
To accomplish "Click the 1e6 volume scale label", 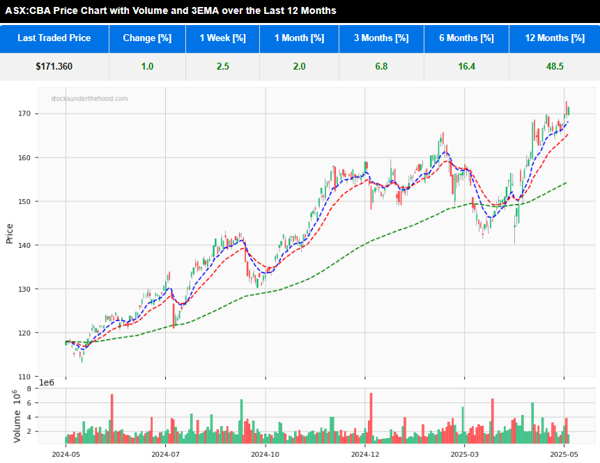I will pyautogui.click(x=47, y=383).
